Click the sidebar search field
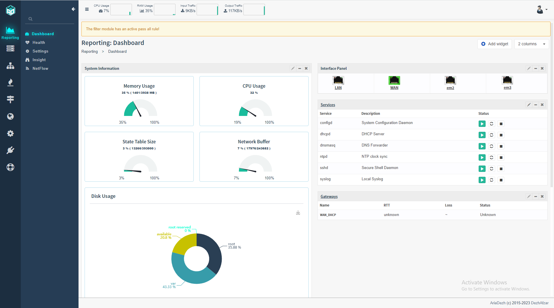This screenshot has width=554, height=308. tap(51, 19)
